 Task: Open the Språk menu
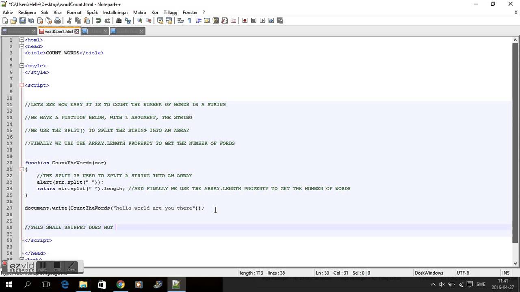tap(92, 13)
